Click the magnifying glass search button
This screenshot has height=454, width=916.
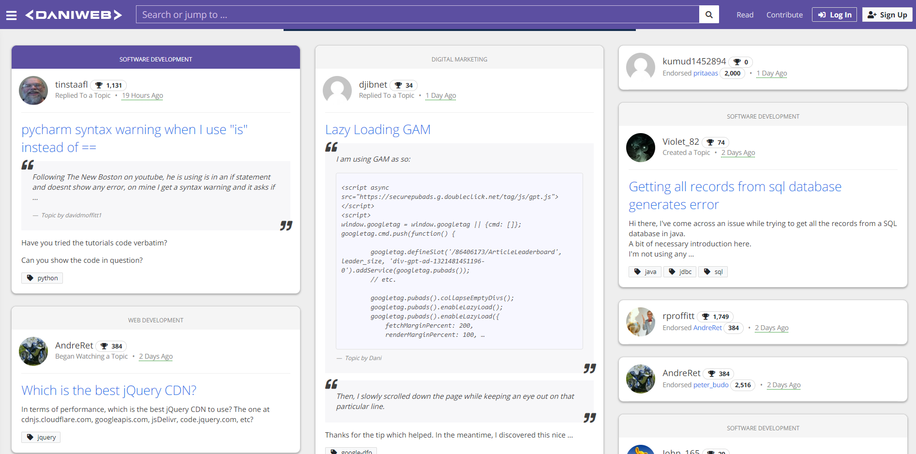709,15
